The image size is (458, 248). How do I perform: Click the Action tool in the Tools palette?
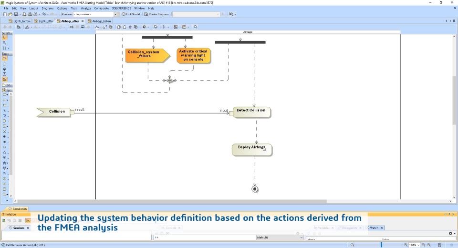(4, 58)
